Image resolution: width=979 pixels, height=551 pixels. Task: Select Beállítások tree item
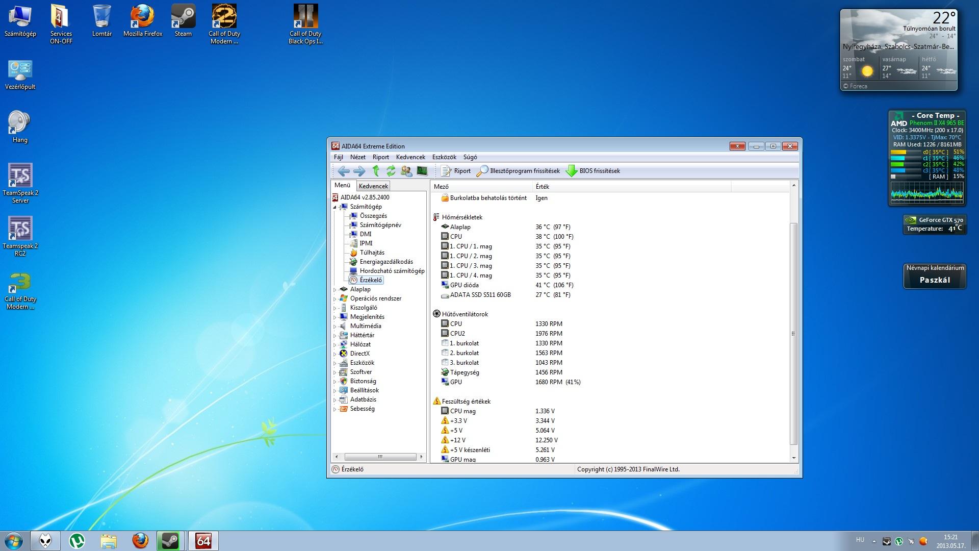[x=365, y=390]
